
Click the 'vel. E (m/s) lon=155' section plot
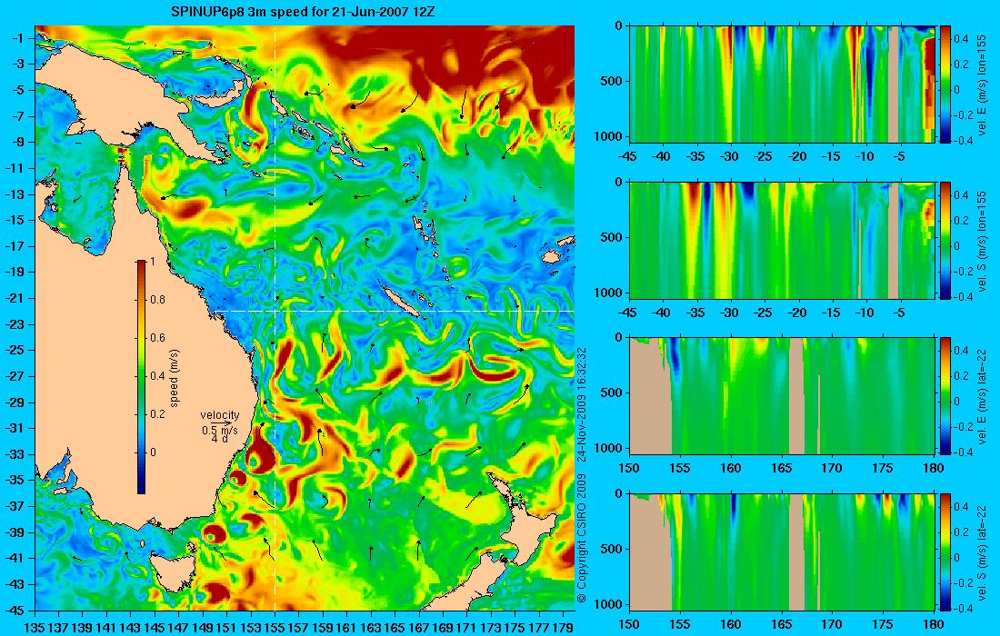(x=781, y=84)
